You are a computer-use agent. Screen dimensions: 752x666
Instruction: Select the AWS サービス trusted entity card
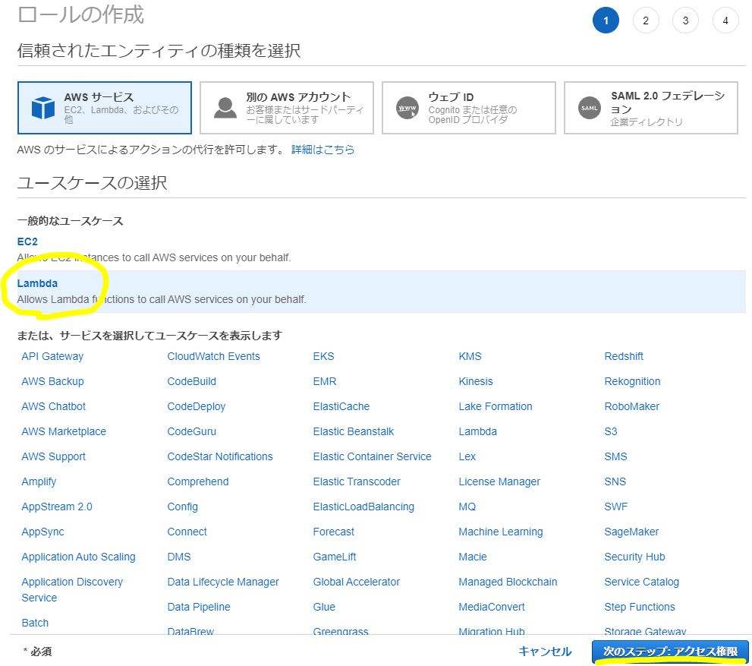(105, 108)
